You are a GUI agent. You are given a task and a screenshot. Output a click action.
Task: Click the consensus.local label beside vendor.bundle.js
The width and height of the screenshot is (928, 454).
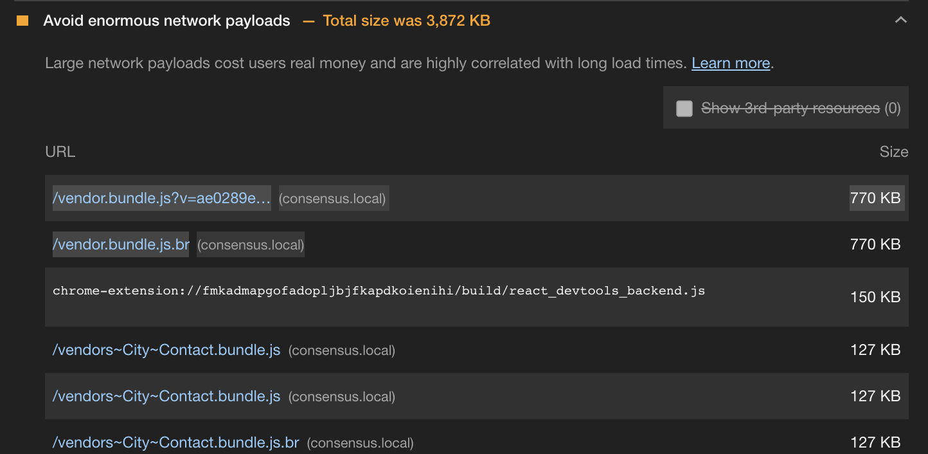[x=333, y=198]
